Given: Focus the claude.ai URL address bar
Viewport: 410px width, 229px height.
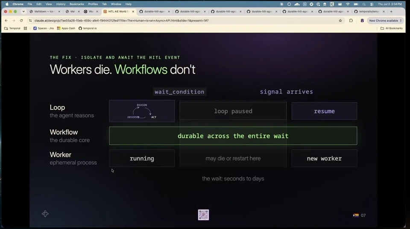Looking at the screenshot, I should 183,20.
